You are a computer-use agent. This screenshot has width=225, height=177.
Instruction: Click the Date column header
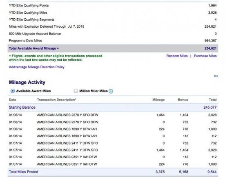click(x=13, y=100)
